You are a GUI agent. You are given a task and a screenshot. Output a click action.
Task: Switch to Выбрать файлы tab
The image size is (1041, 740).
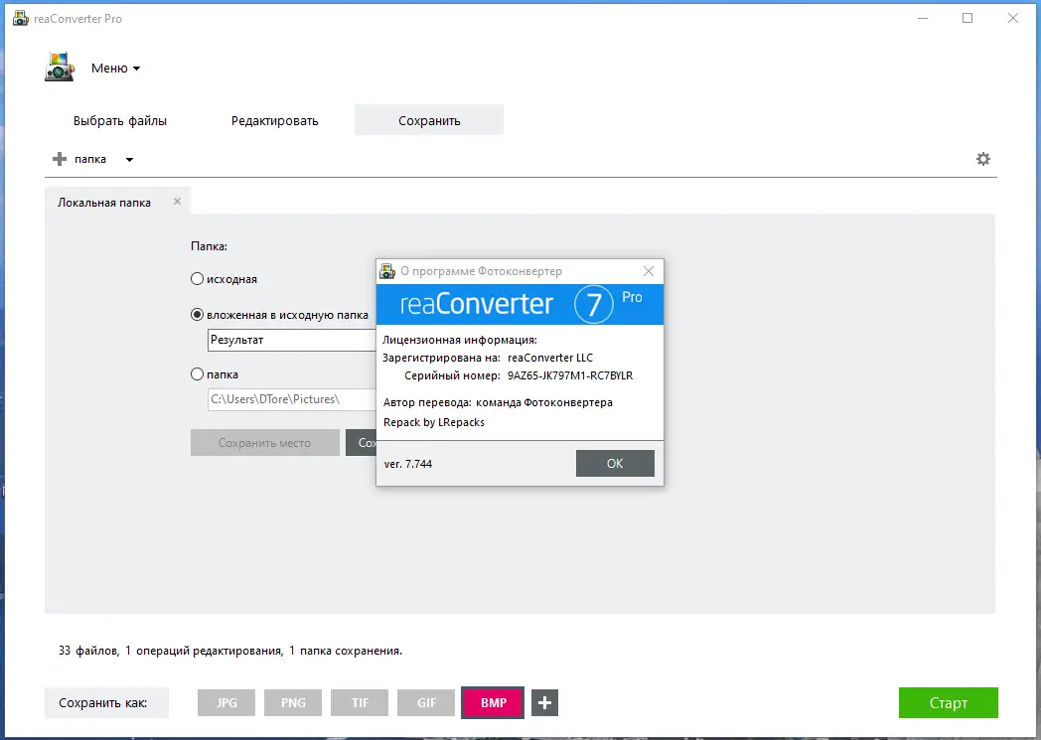coord(120,121)
